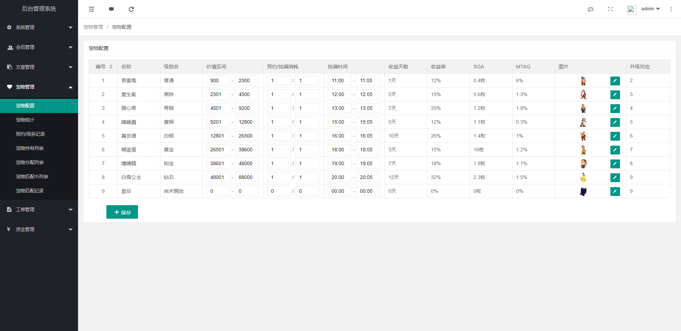Click the 爱生氣 pet thumbnail image
Image resolution: width=681 pixels, height=331 pixels.
[583, 95]
